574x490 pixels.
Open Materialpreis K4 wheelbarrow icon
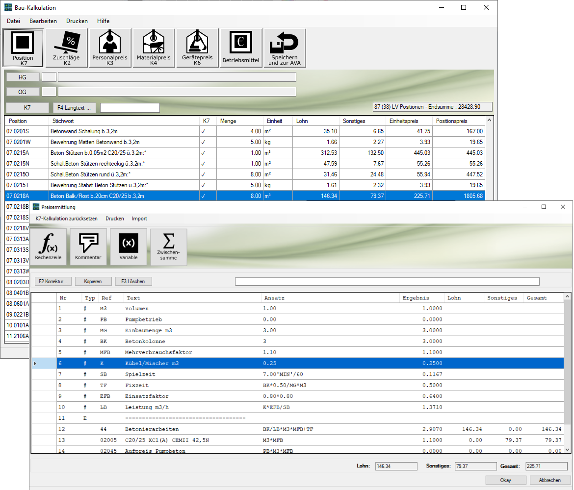point(154,48)
